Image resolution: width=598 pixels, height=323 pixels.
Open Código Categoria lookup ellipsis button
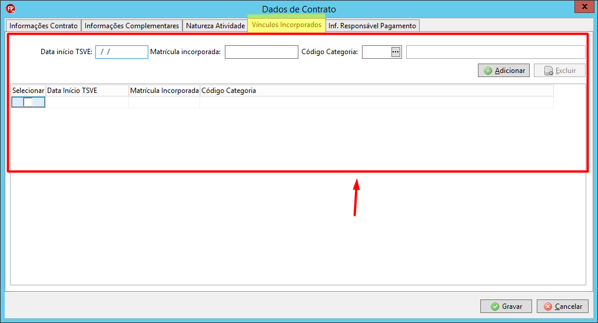[396, 52]
